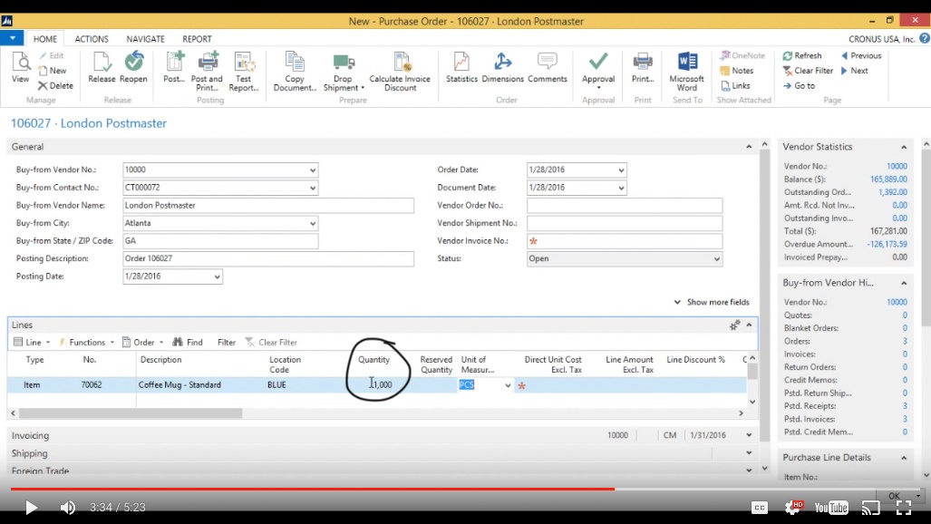The height and width of the screenshot is (524, 931).
Task: Go to the Next record
Action: 855,70
